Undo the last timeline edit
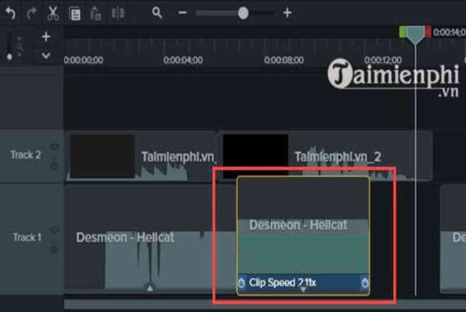Viewport: 466px width, 312px height. tap(11, 13)
